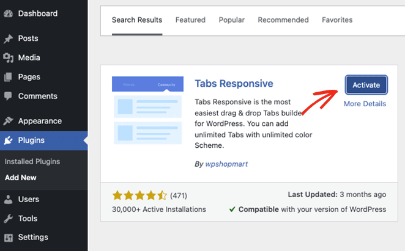Click the Dashboard gauge icon

(x=8, y=13)
